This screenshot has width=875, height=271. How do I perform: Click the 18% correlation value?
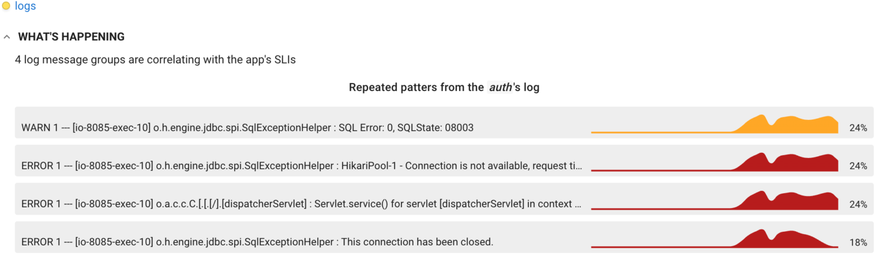point(858,242)
